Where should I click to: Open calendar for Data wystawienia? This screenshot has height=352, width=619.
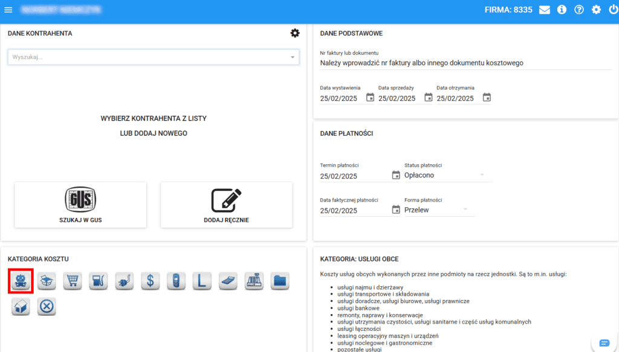click(x=370, y=98)
